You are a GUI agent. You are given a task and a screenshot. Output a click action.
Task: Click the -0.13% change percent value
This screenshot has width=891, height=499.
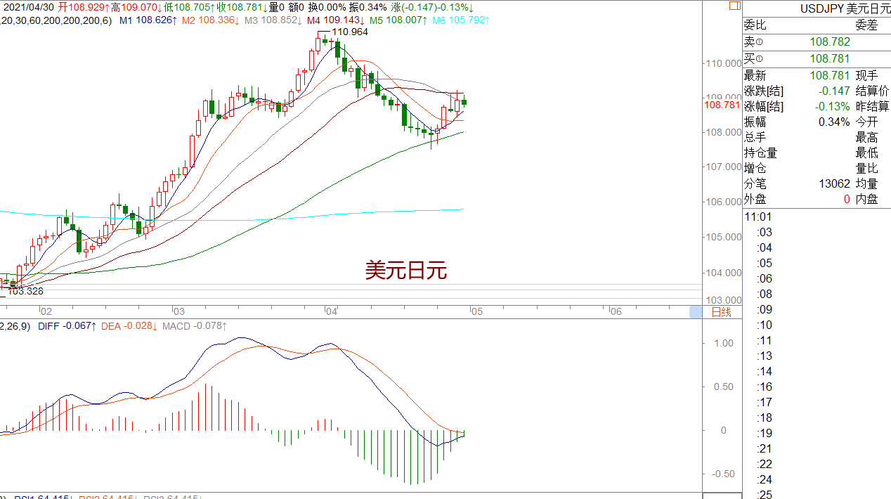pos(833,106)
